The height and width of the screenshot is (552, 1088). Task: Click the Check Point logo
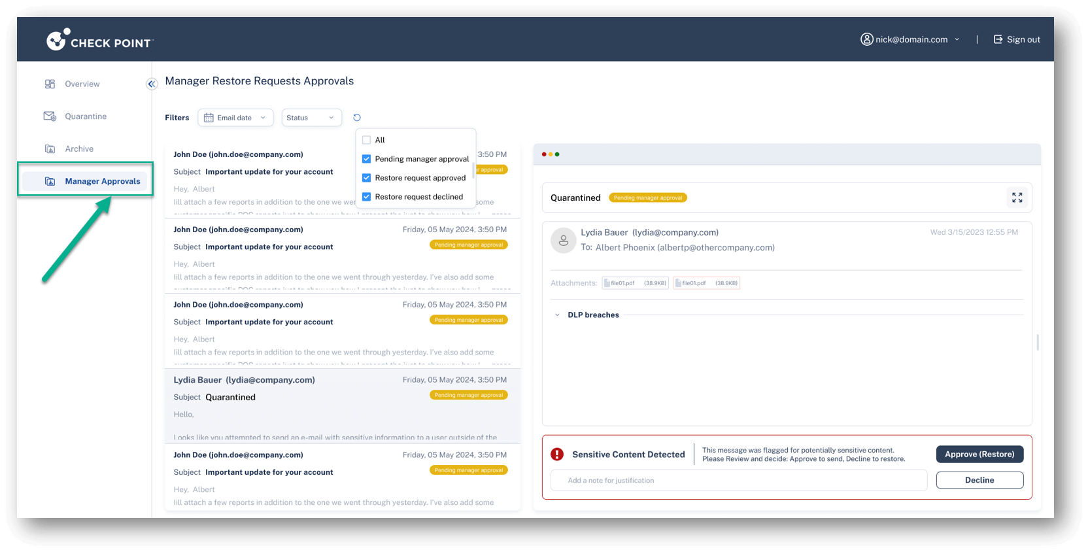(99, 41)
